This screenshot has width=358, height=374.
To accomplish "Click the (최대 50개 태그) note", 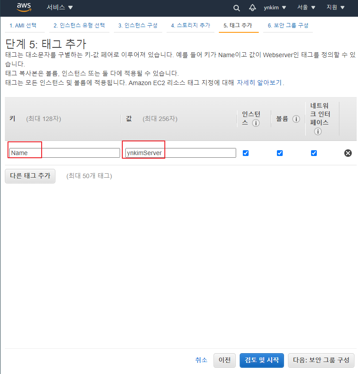I will (89, 176).
